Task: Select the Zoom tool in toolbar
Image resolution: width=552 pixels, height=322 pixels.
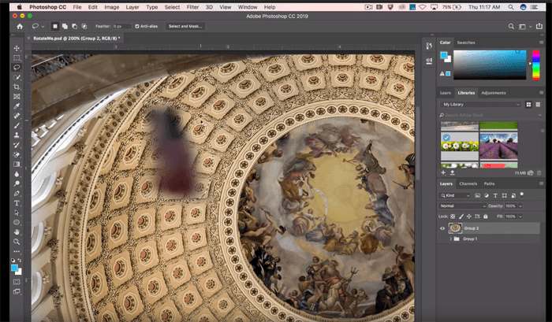Action: pos(17,242)
